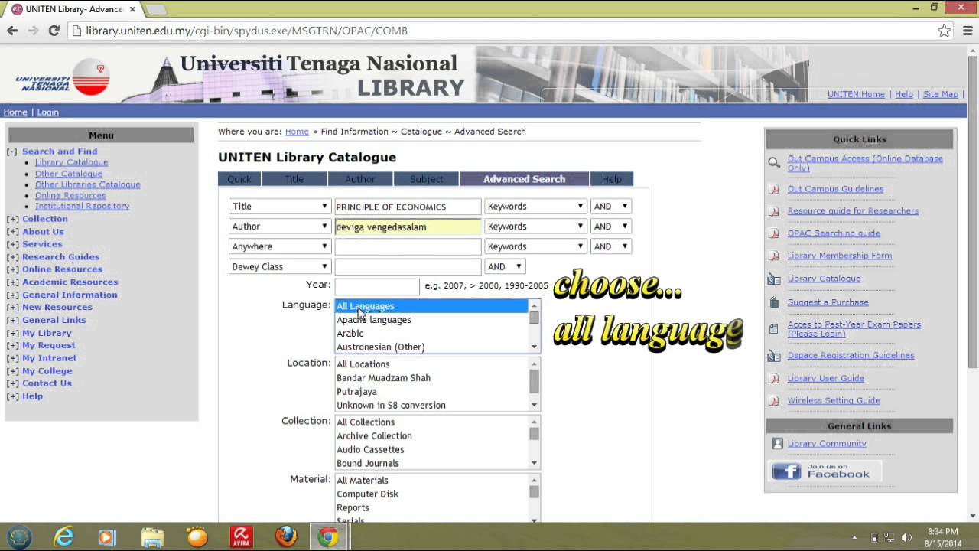Open the Author field-type dropdown
The width and height of the screenshot is (979, 551).
click(279, 227)
